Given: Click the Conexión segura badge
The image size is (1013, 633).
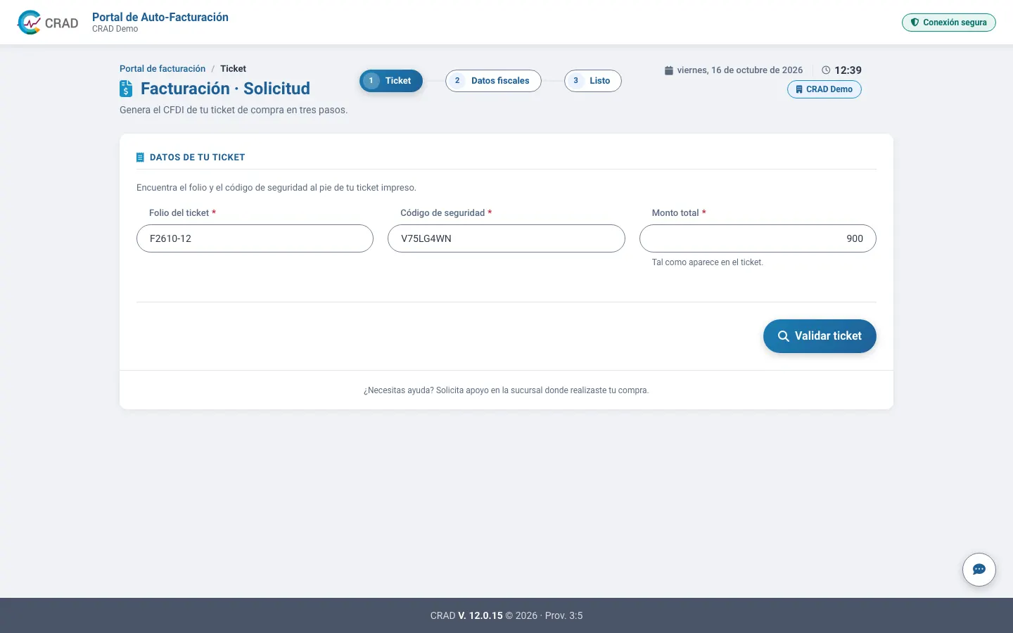Looking at the screenshot, I should [x=949, y=23].
